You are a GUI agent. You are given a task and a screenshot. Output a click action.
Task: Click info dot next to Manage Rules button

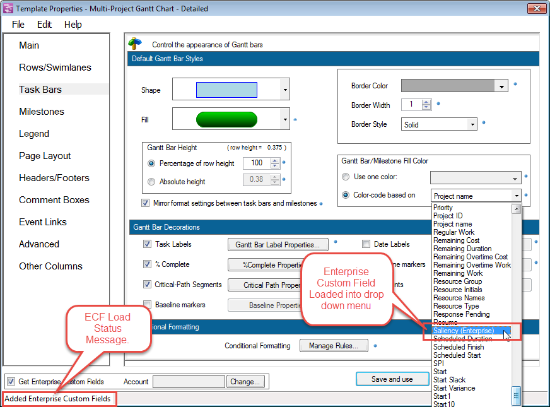375,345
